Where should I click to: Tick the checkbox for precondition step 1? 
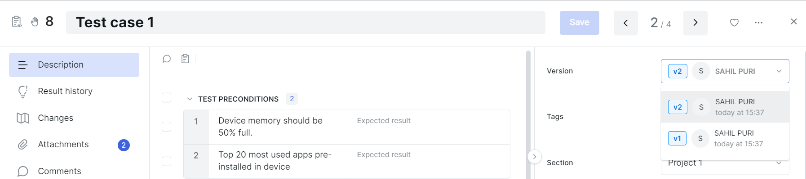point(166,127)
